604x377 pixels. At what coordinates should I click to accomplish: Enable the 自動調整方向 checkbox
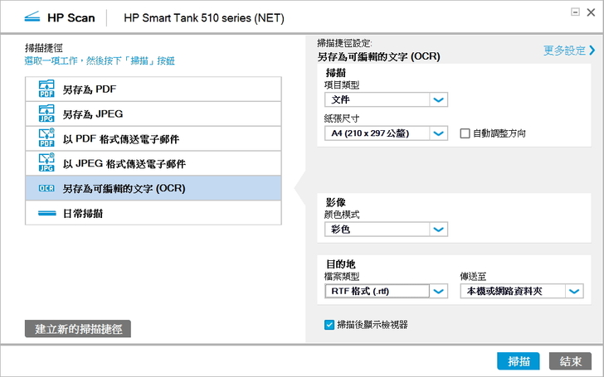[465, 133]
